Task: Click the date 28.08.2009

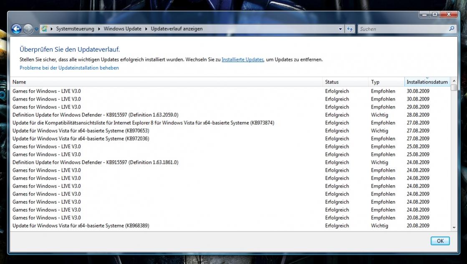Action: click(418, 115)
